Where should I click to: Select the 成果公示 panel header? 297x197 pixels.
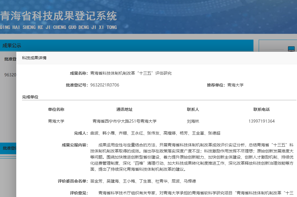click(12, 45)
